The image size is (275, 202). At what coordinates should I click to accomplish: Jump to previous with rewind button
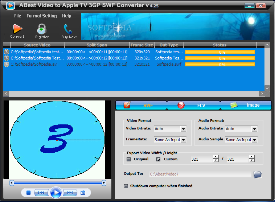[41, 193]
